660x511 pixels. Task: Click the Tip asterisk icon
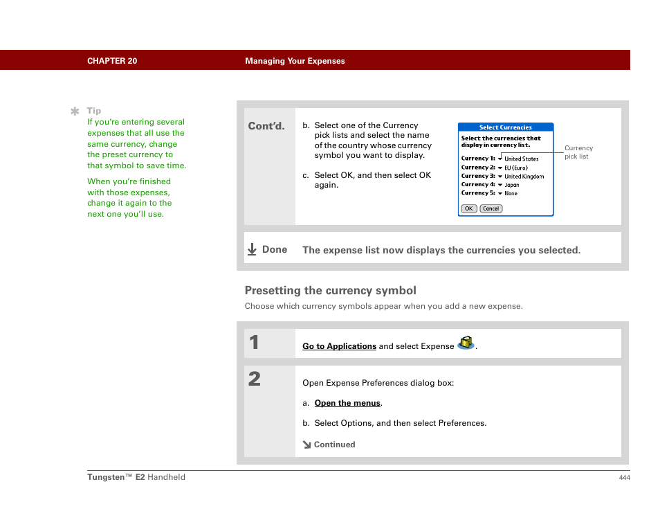(75, 111)
